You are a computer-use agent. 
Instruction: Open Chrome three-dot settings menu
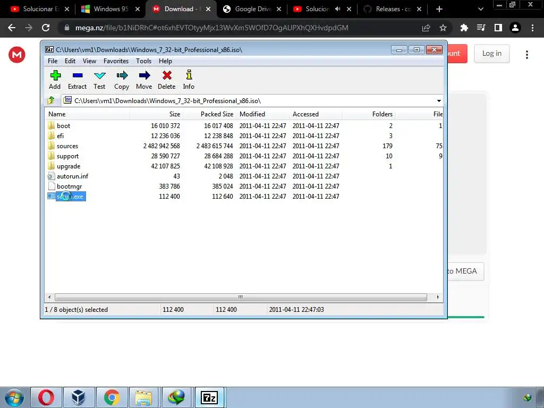click(x=532, y=28)
